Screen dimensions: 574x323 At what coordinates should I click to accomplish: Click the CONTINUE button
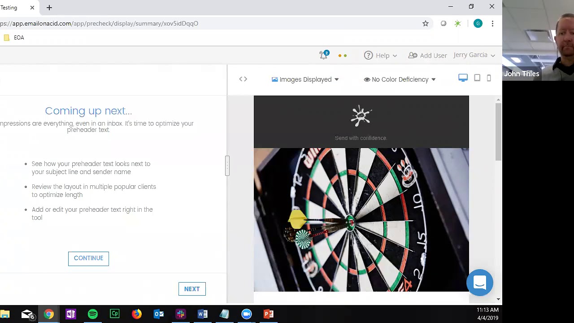(88, 258)
